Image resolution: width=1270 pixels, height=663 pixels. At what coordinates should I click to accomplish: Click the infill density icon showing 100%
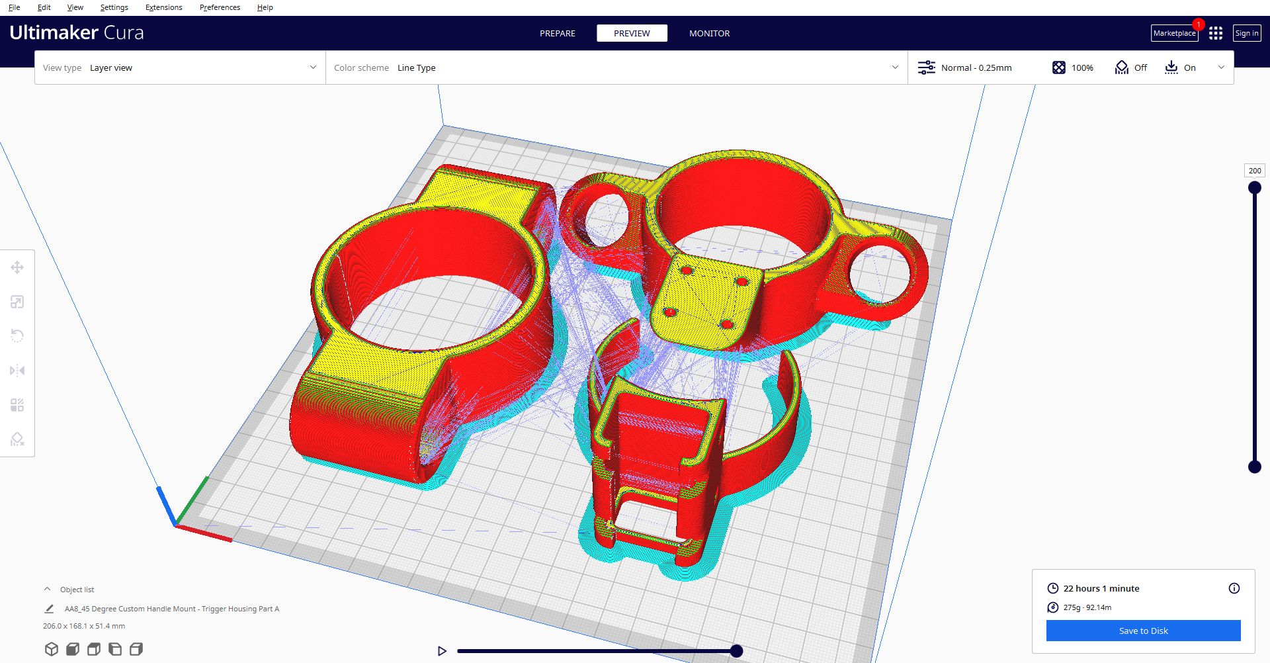tap(1059, 67)
